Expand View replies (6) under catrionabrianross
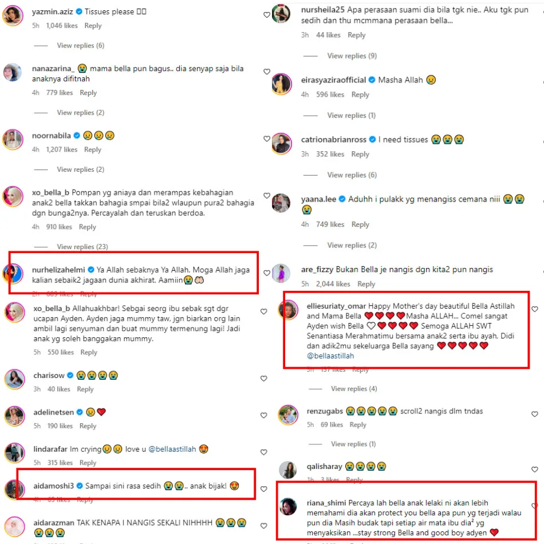 click(x=352, y=175)
